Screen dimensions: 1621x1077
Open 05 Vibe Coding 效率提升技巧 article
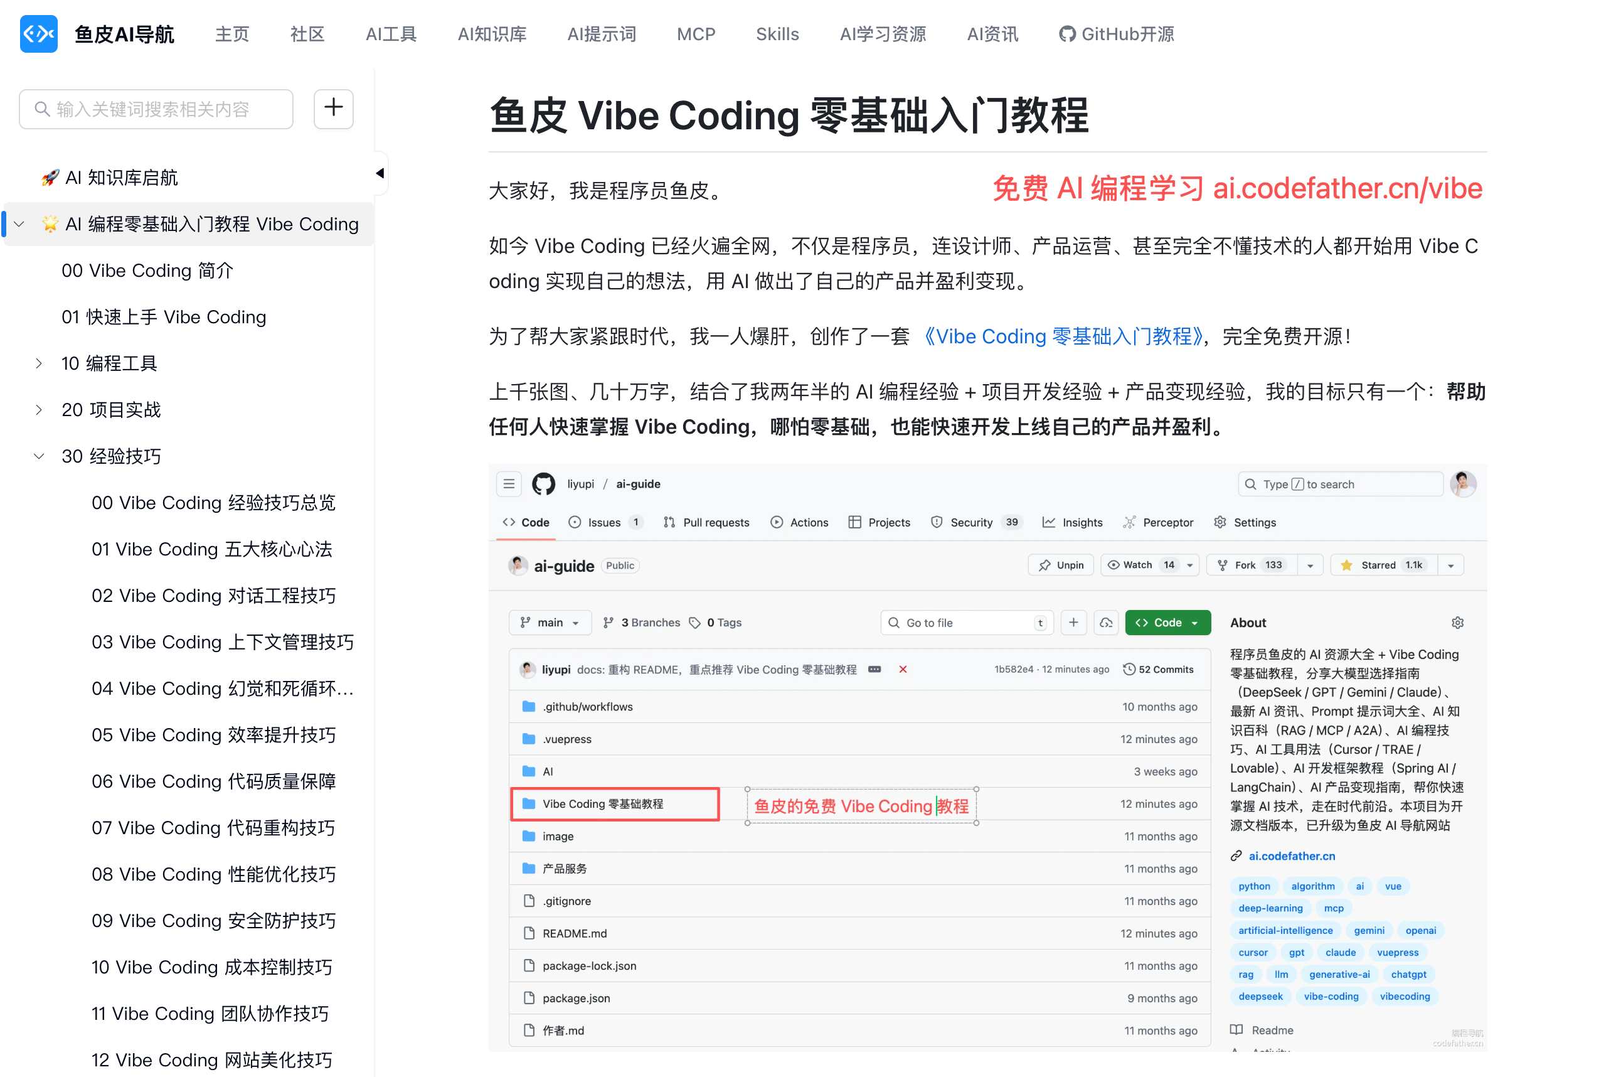coord(213,735)
